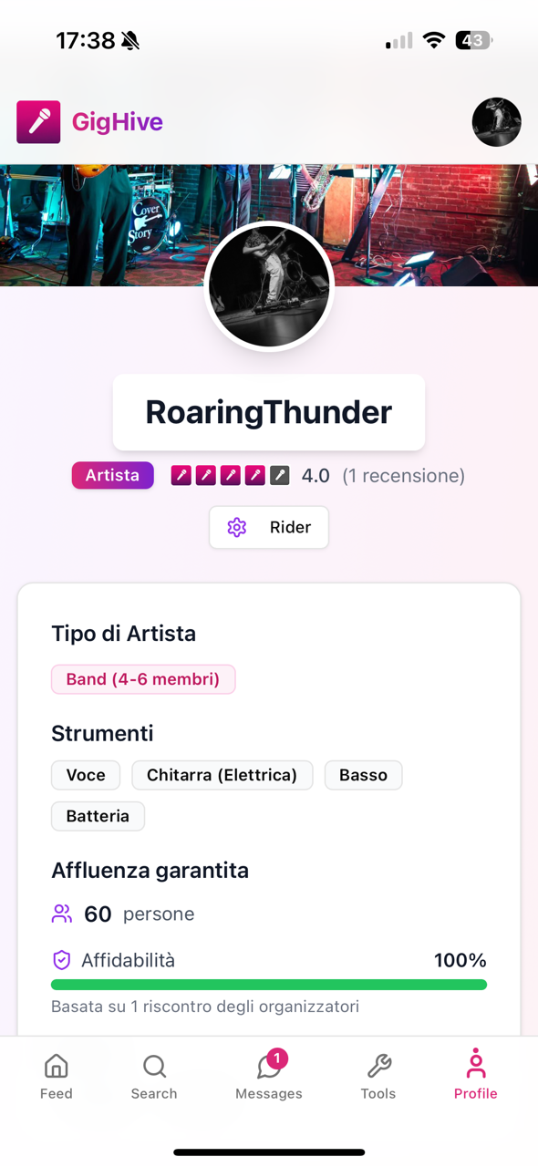Click the green Affidabilità progress bar
The width and height of the screenshot is (538, 1167).
[x=269, y=985]
